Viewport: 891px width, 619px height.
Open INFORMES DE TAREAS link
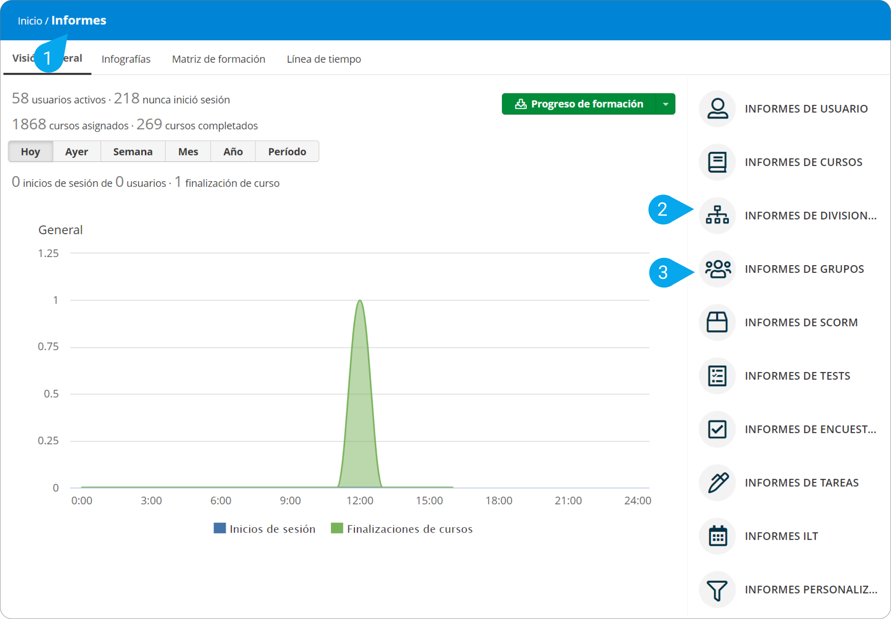click(802, 482)
